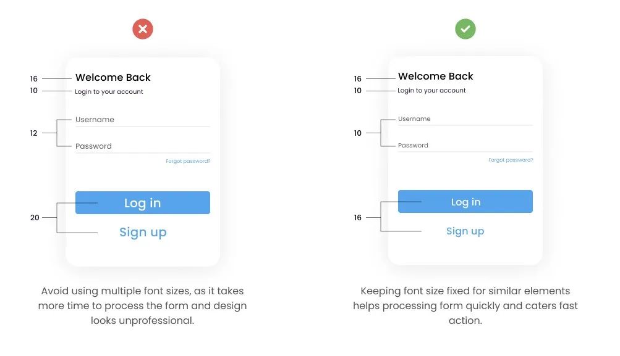Click the red X cross icon
The width and height of the screenshot is (620, 356).
[x=143, y=29]
